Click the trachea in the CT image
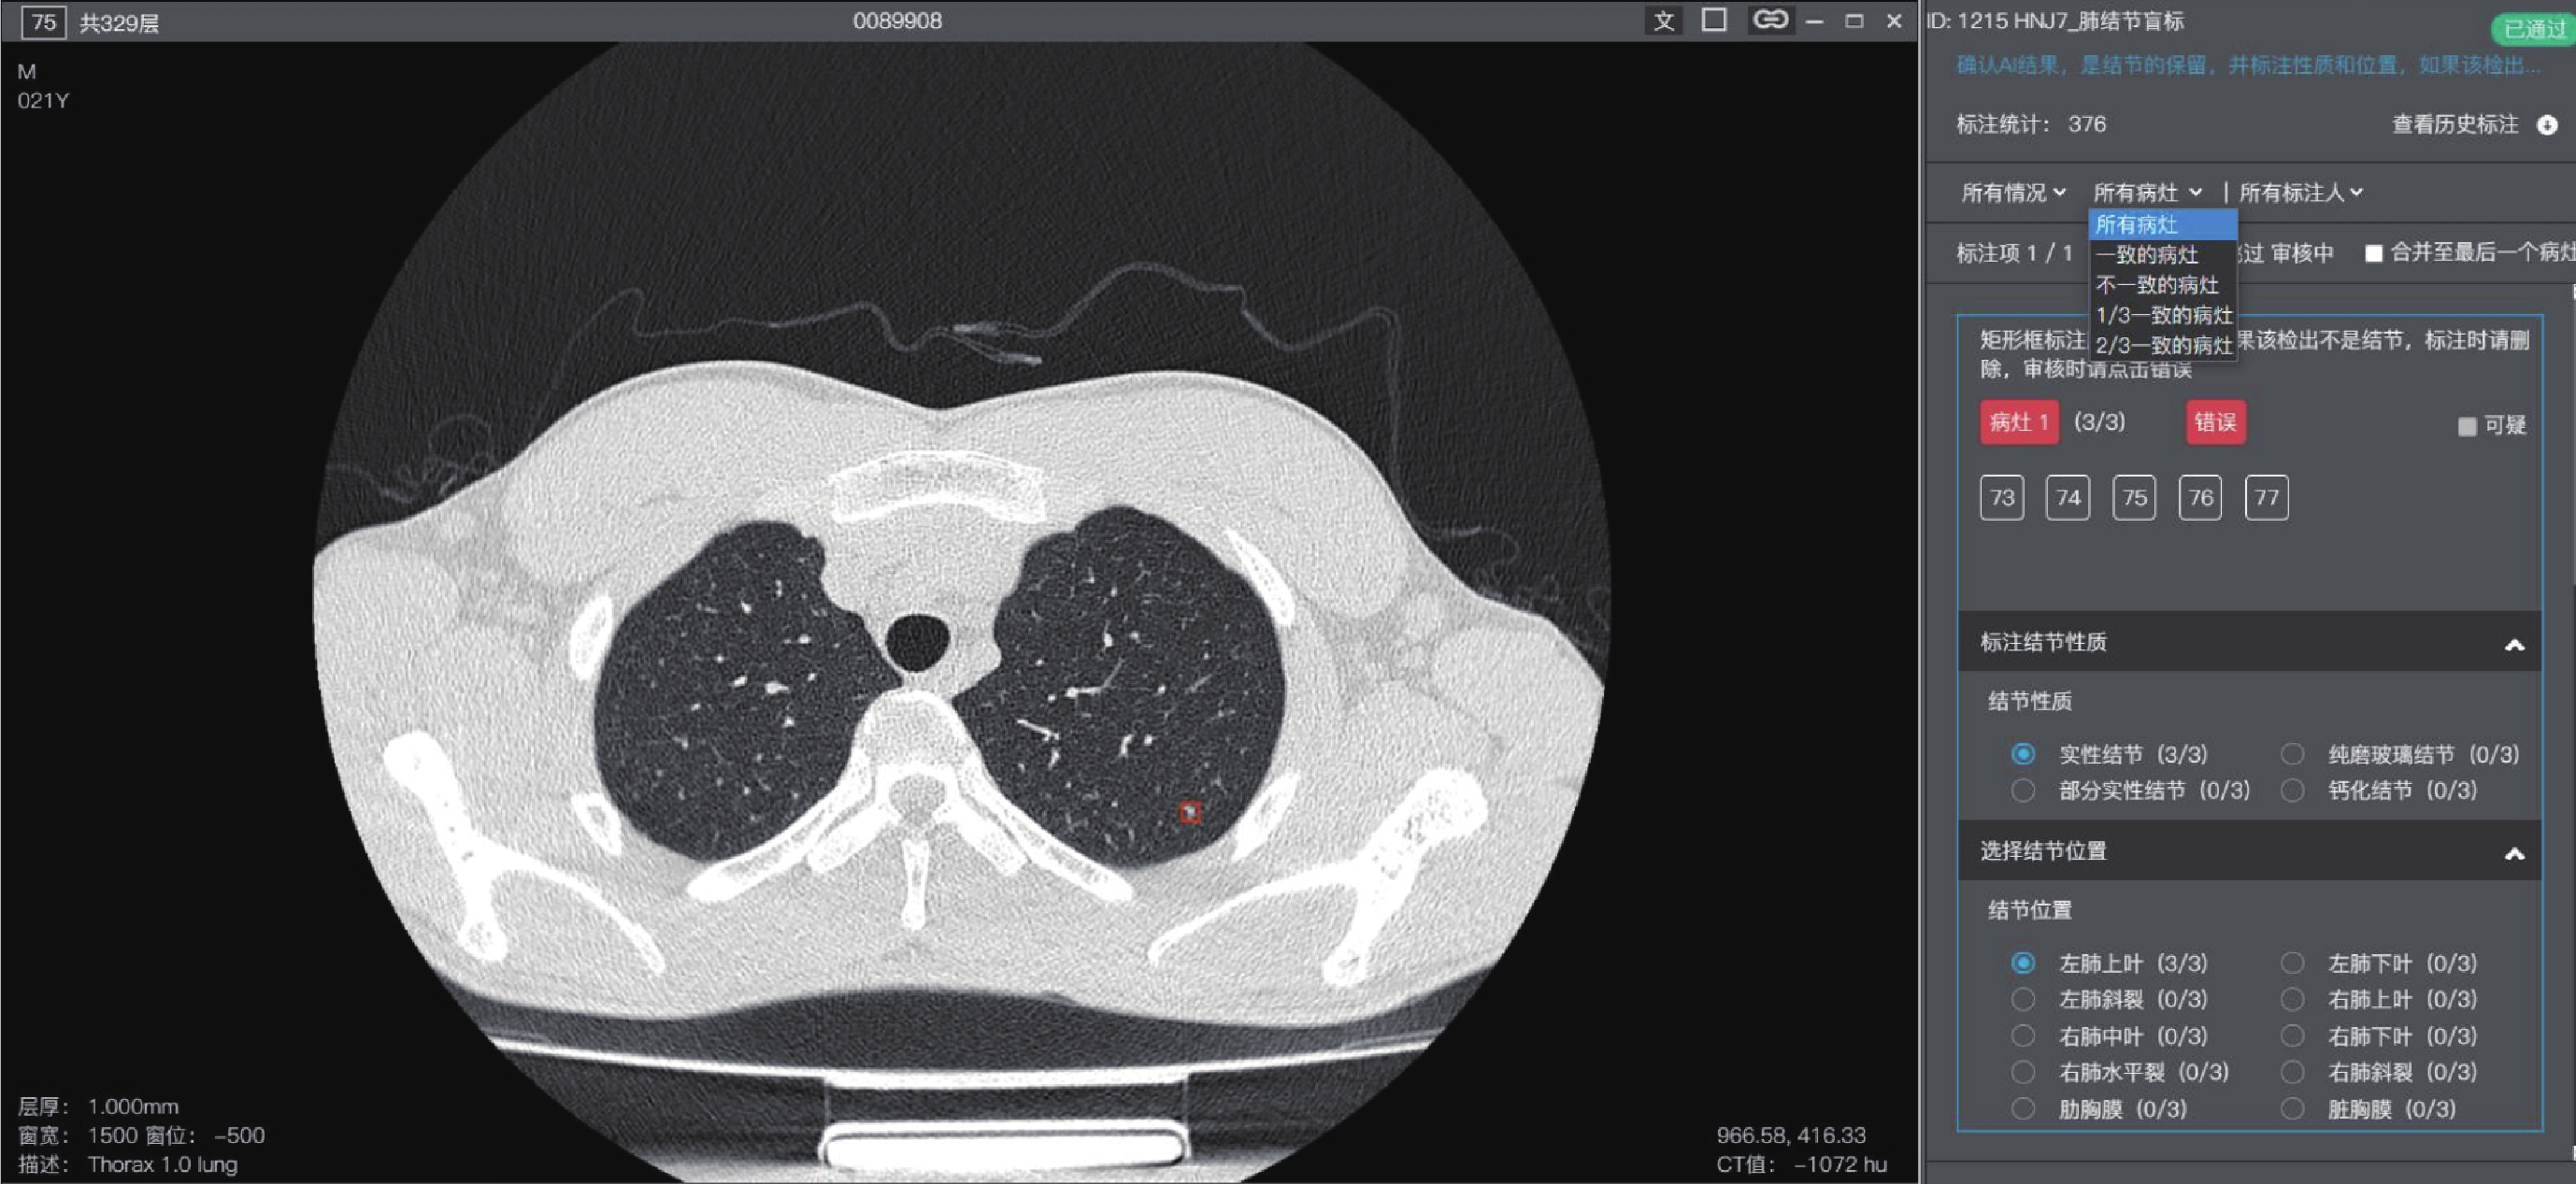The image size is (2576, 1184). 917,644
